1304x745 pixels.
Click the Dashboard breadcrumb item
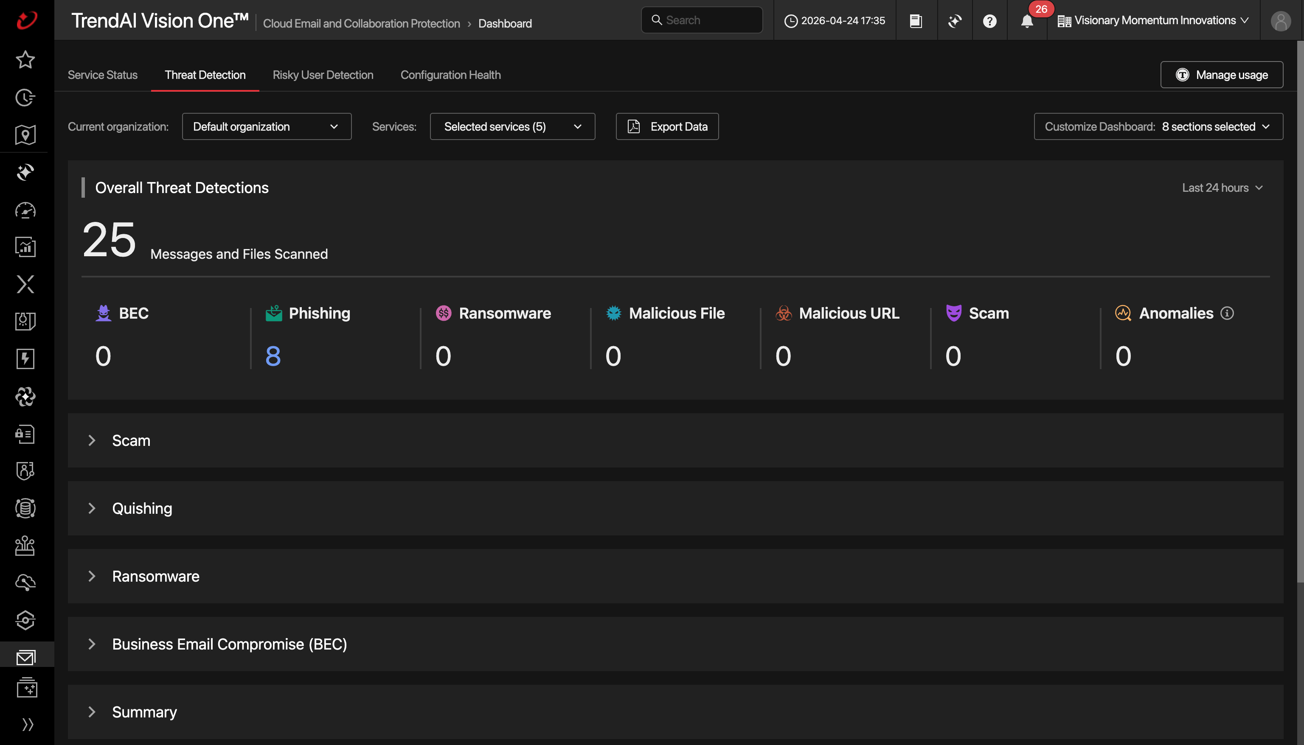[x=505, y=23]
